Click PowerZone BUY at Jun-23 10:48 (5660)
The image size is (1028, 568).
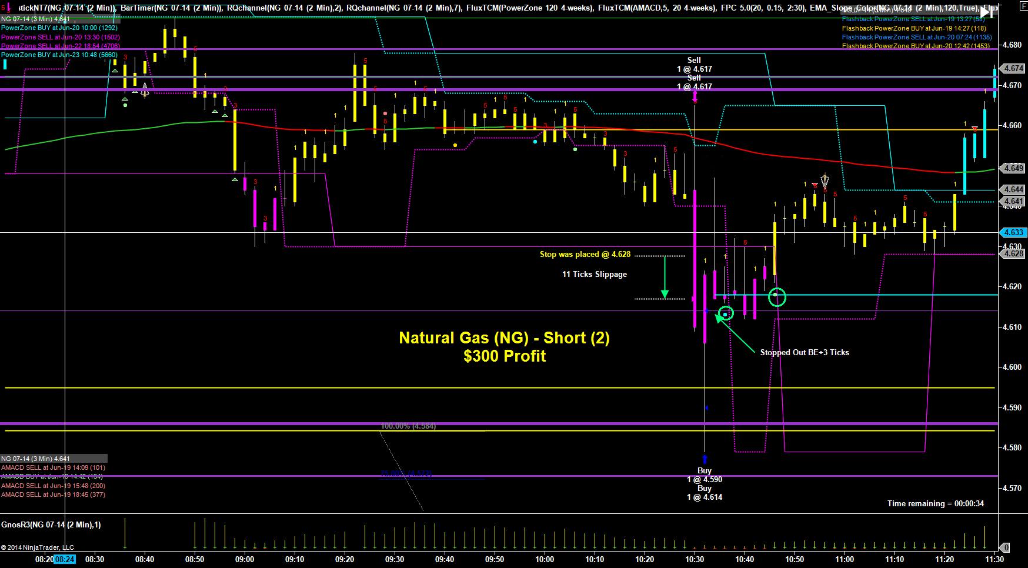[x=59, y=55]
